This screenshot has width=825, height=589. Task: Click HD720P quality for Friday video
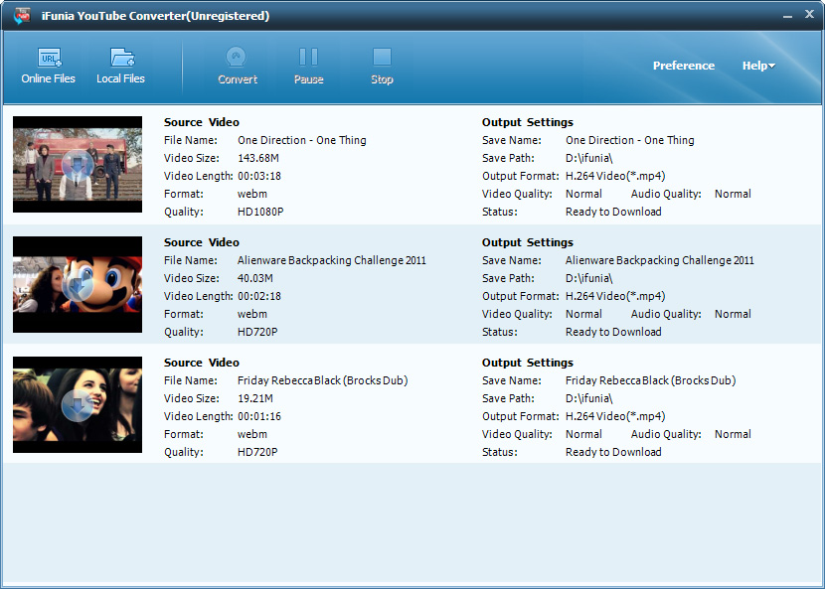257,452
